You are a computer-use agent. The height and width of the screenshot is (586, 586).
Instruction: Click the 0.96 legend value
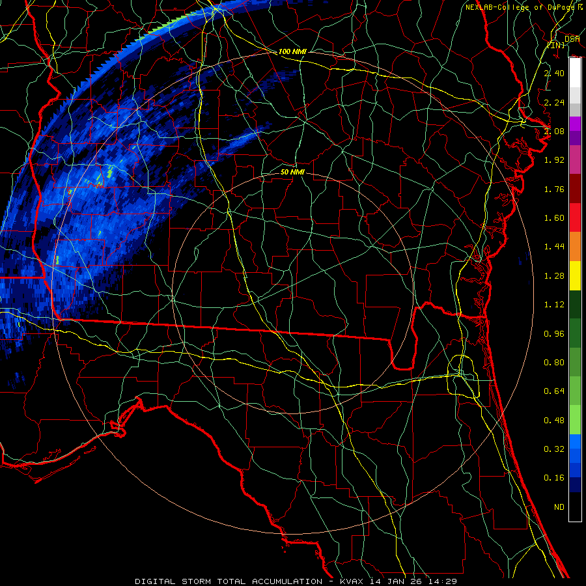[x=554, y=334]
